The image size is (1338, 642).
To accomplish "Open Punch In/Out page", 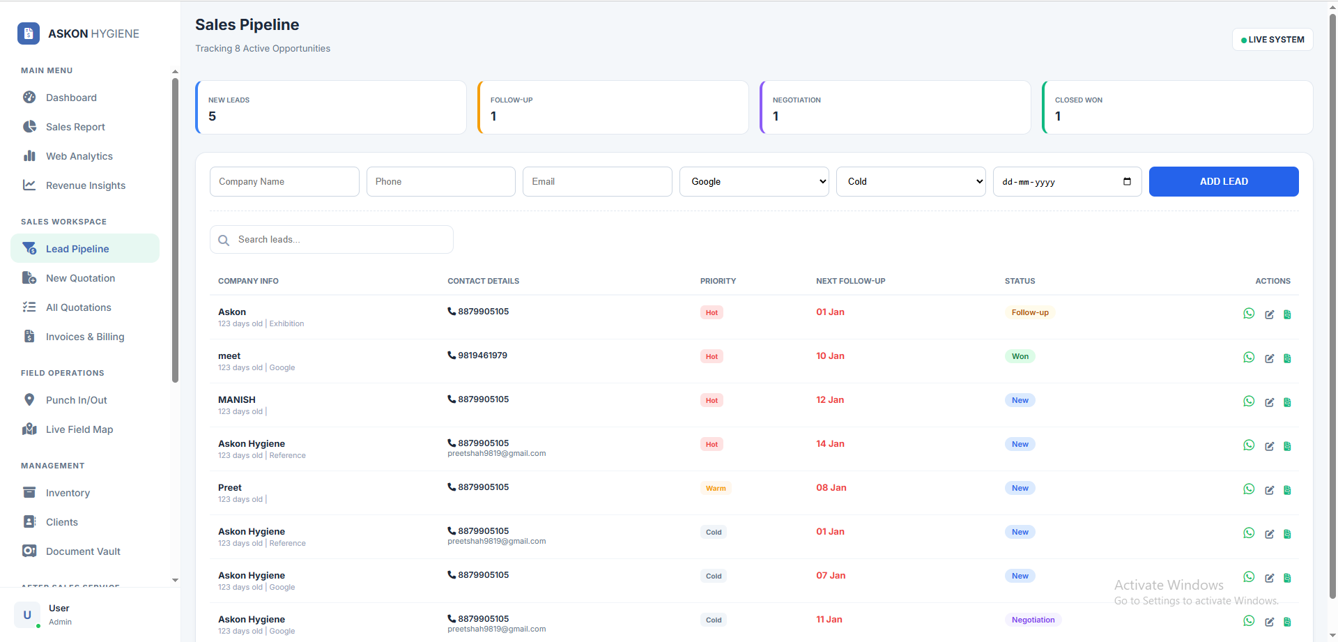I will click(x=85, y=400).
